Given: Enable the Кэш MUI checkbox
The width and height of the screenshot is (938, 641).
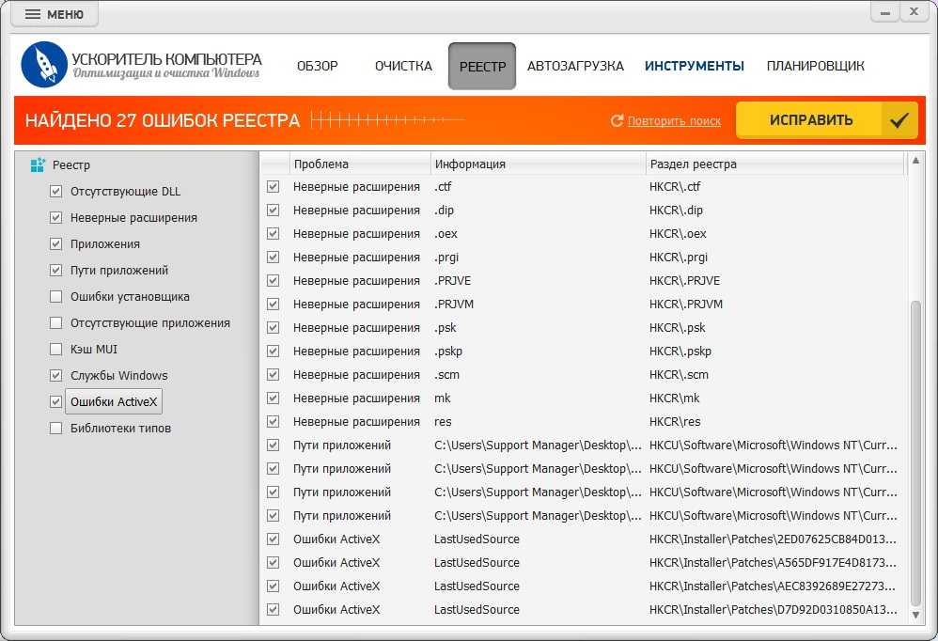Looking at the screenshot, I should [x=55, y=350].
